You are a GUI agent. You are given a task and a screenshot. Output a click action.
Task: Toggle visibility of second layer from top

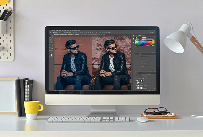pos(136,83)
